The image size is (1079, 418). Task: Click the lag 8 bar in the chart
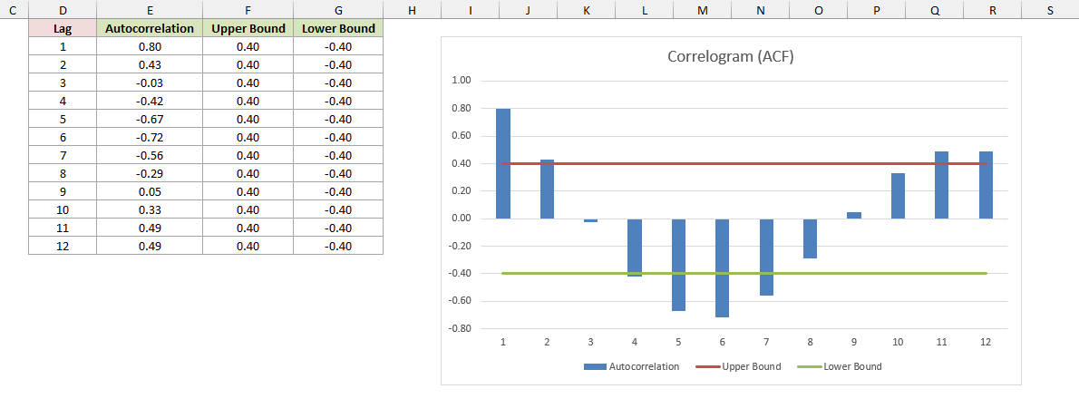(810, 238)
